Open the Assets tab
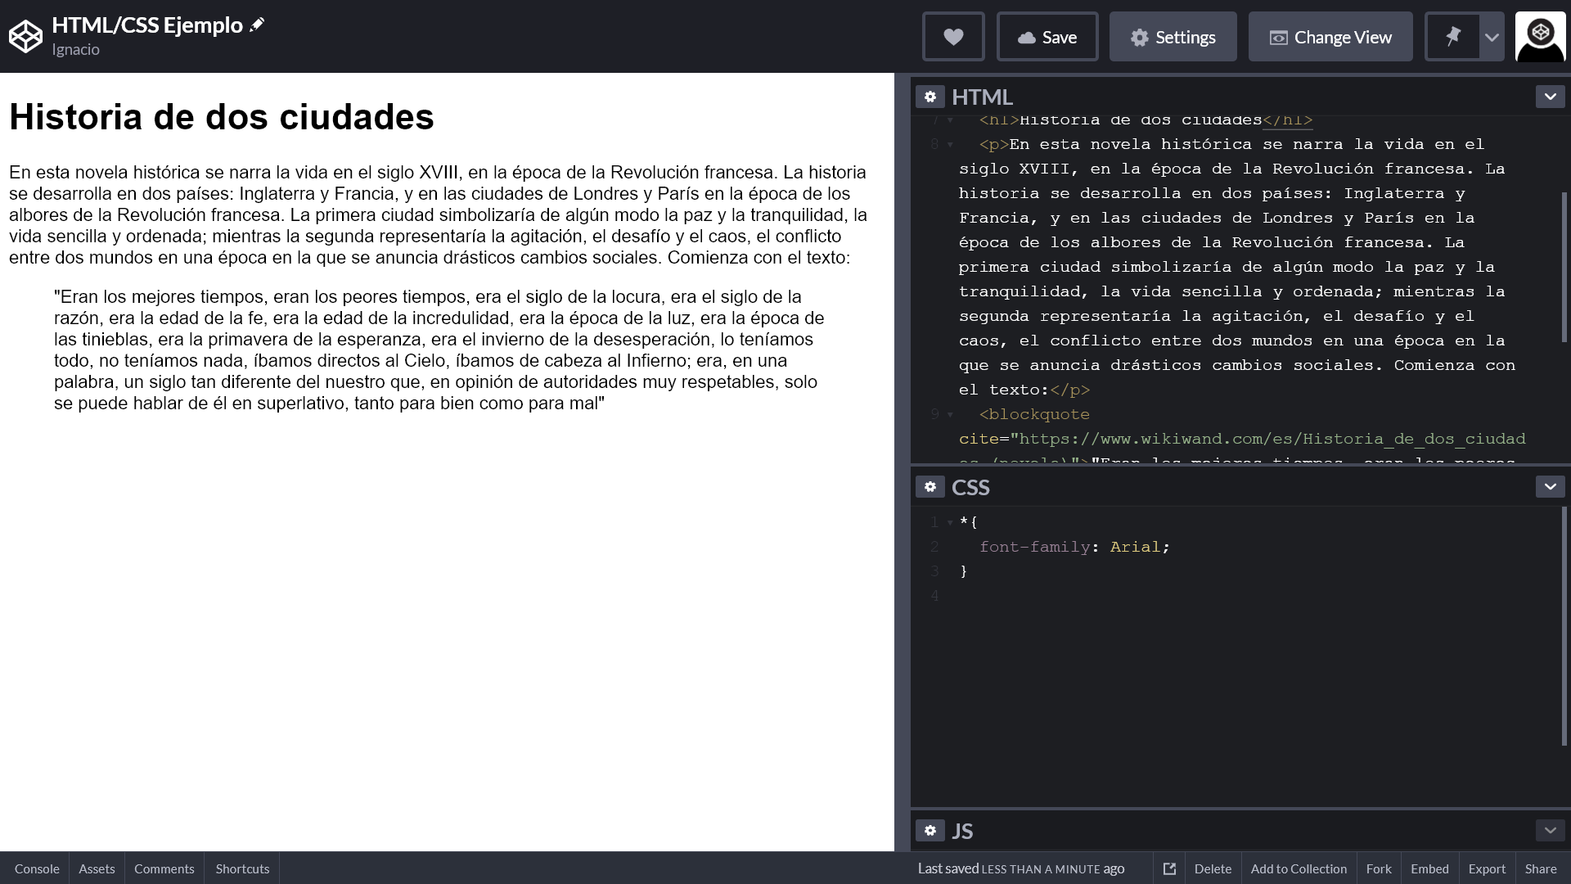The height and width of the screenshot is (884, 1571). (x=97, y=868)
